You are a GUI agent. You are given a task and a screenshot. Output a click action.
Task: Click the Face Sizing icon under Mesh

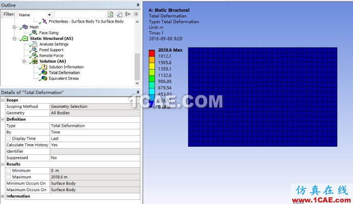coord(34,33)
